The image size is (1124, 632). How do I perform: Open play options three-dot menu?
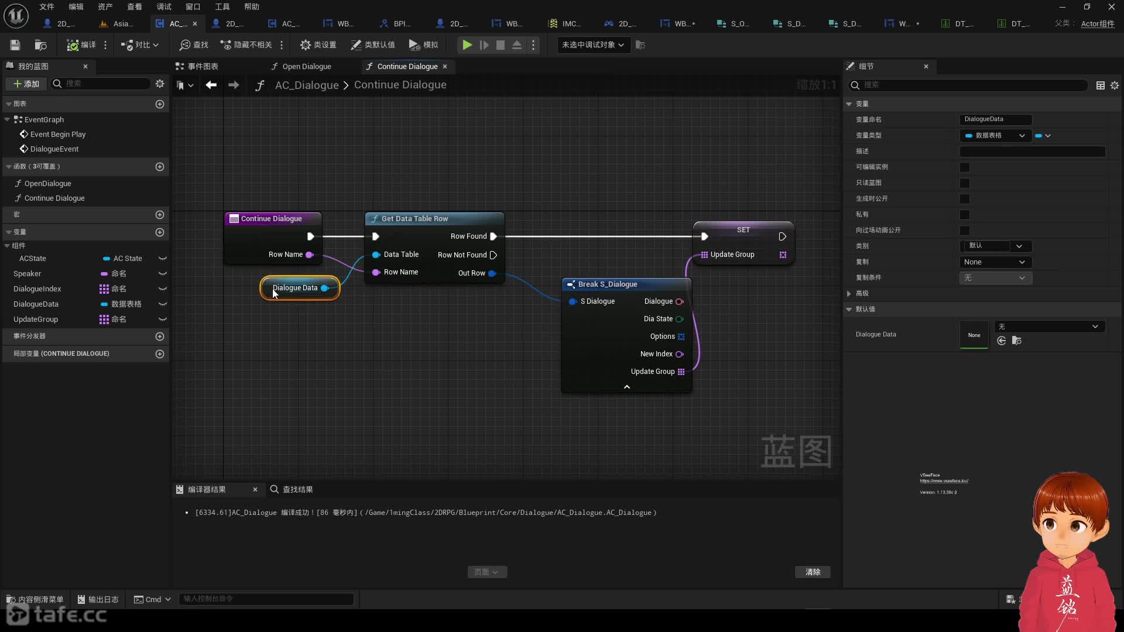point(533,45)
